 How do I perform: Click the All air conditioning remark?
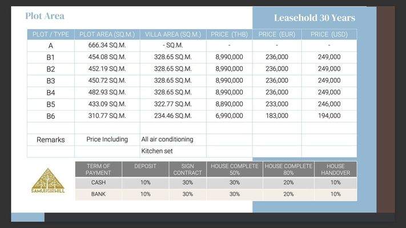click(167, 139)
